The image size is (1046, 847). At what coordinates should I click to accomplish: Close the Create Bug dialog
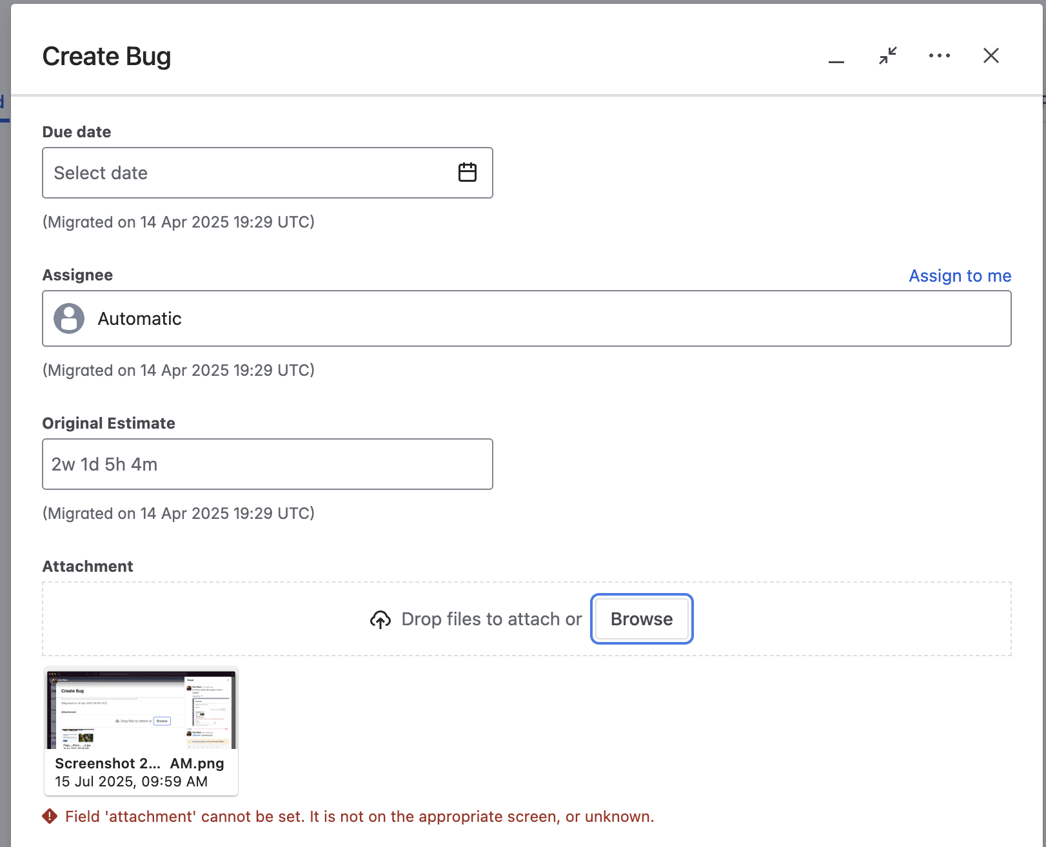991,56
